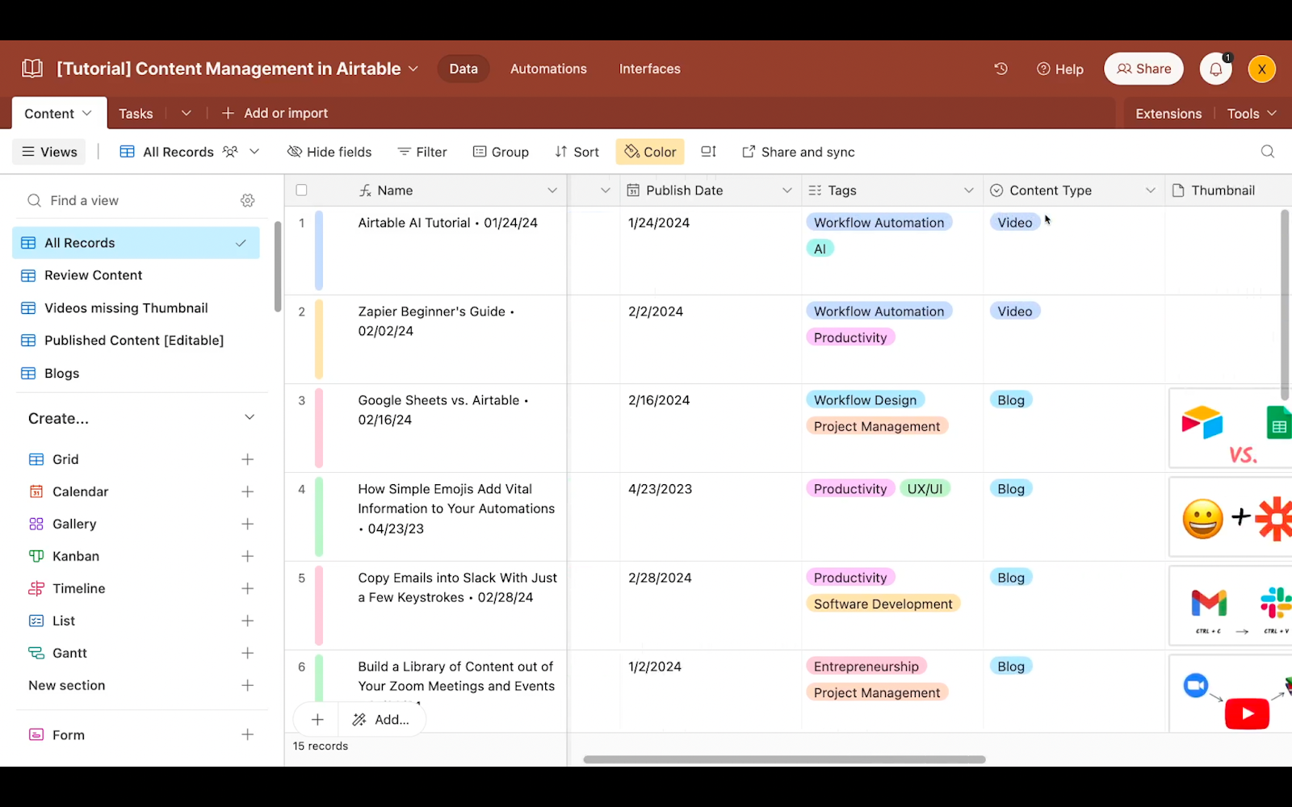
Task: Open the account avatar X
Action: [x=1261, y=69]
